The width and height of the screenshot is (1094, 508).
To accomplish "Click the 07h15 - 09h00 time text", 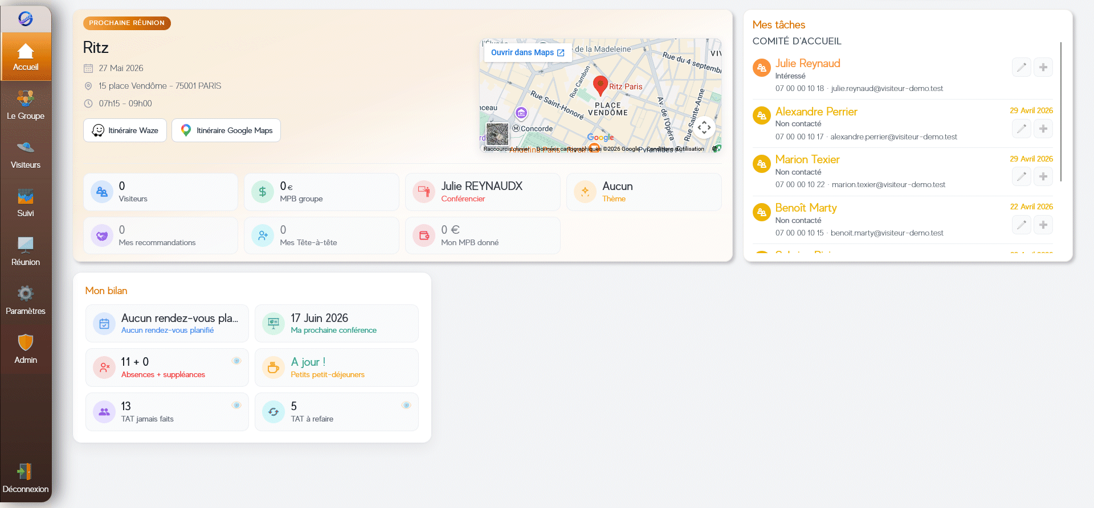I will tap(125, 104).
